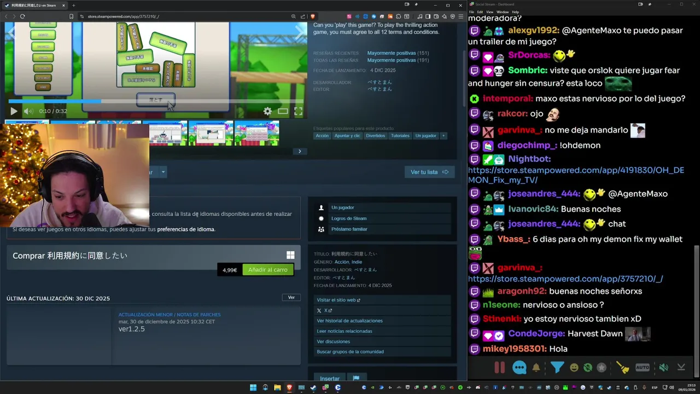Click the Divertidos tag
The height and width of the screenshot is (394, 700).
[376, 136]
